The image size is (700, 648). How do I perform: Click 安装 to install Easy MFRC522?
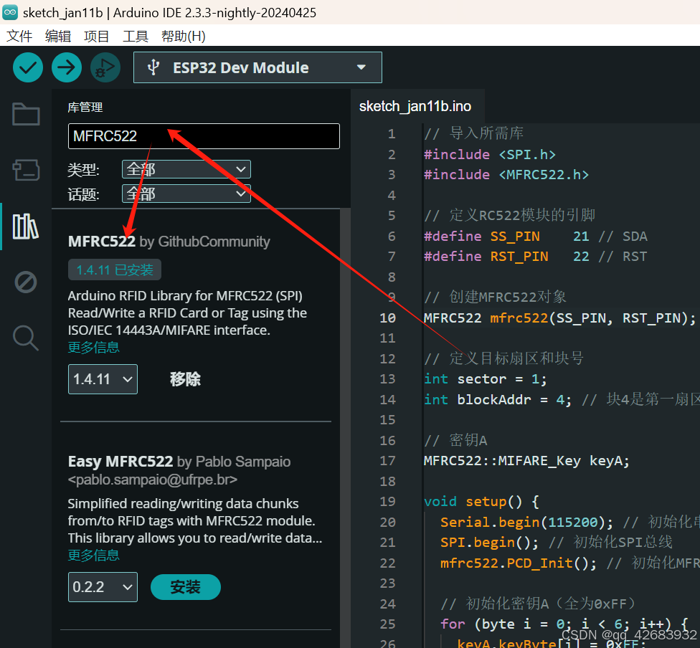coord(186,587)
